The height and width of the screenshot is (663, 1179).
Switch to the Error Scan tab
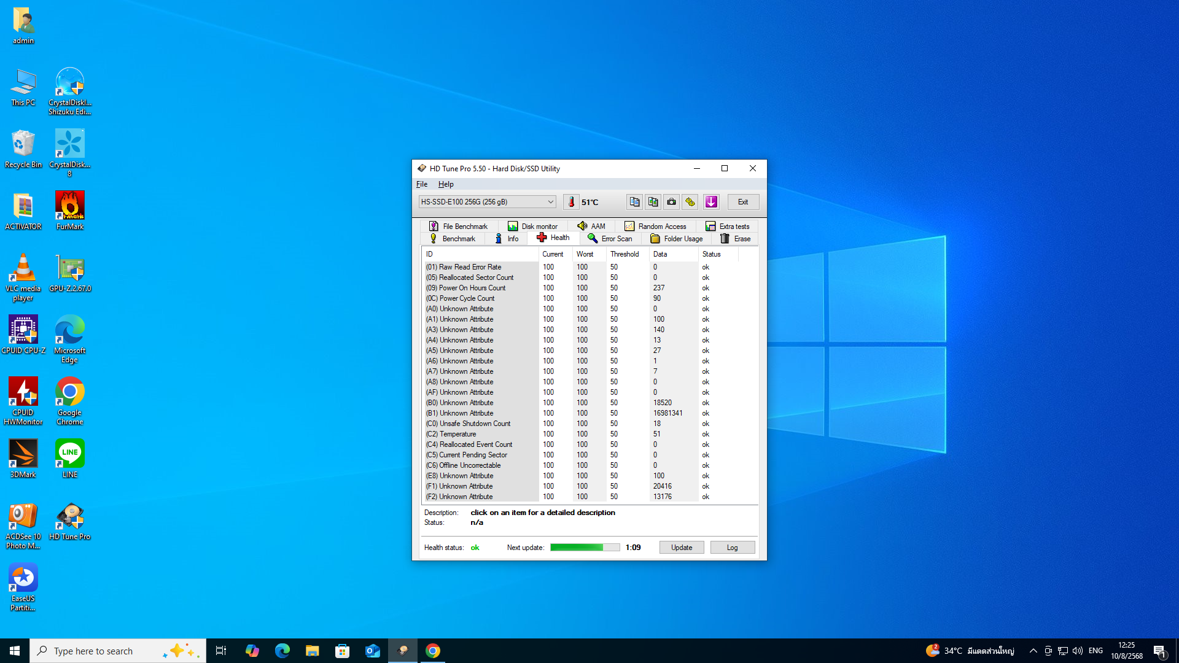tap(610, 239)
